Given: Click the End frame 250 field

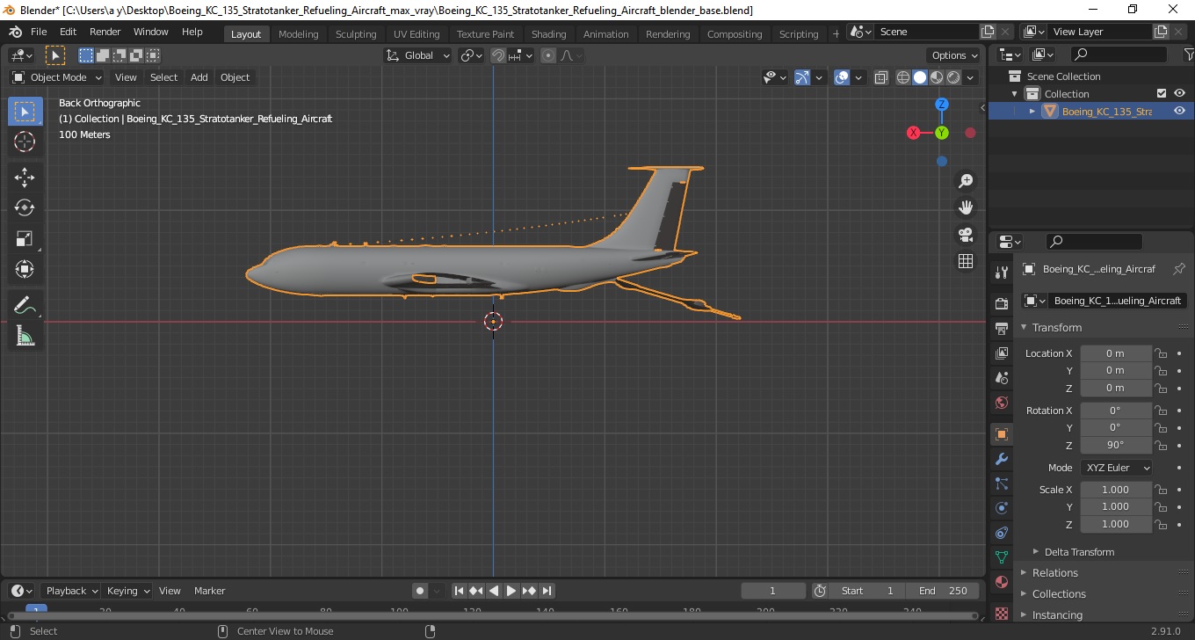Looking at the screenshot, I should coord(945,591).
